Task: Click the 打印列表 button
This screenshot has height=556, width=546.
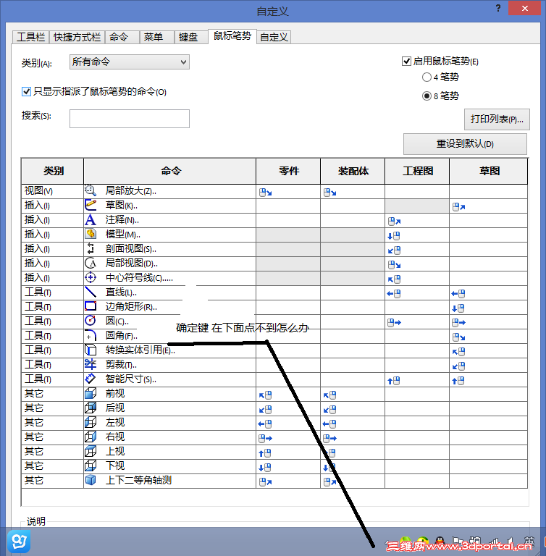Action: point(497,119)
